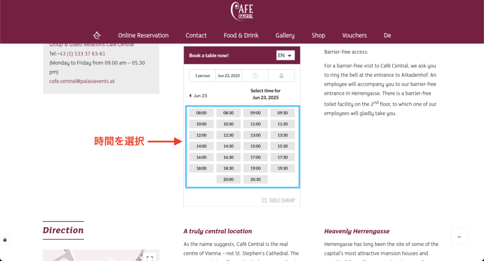Open the Contact menu item
Viewport: 484px width, 261px height.
coord(196,35)
